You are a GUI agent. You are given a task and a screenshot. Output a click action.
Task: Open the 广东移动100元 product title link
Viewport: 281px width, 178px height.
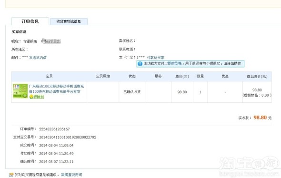click(x=56, y=89)
